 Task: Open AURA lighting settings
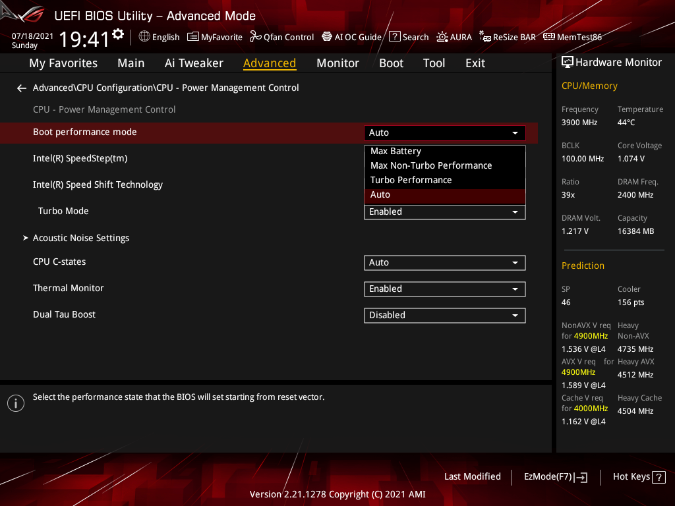click(x=454, y=37)
